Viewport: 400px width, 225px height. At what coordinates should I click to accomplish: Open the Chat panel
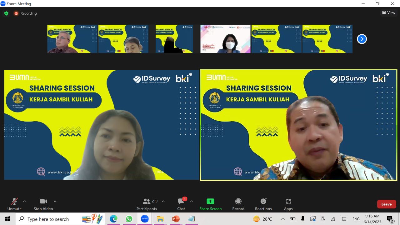pos(181,204)
